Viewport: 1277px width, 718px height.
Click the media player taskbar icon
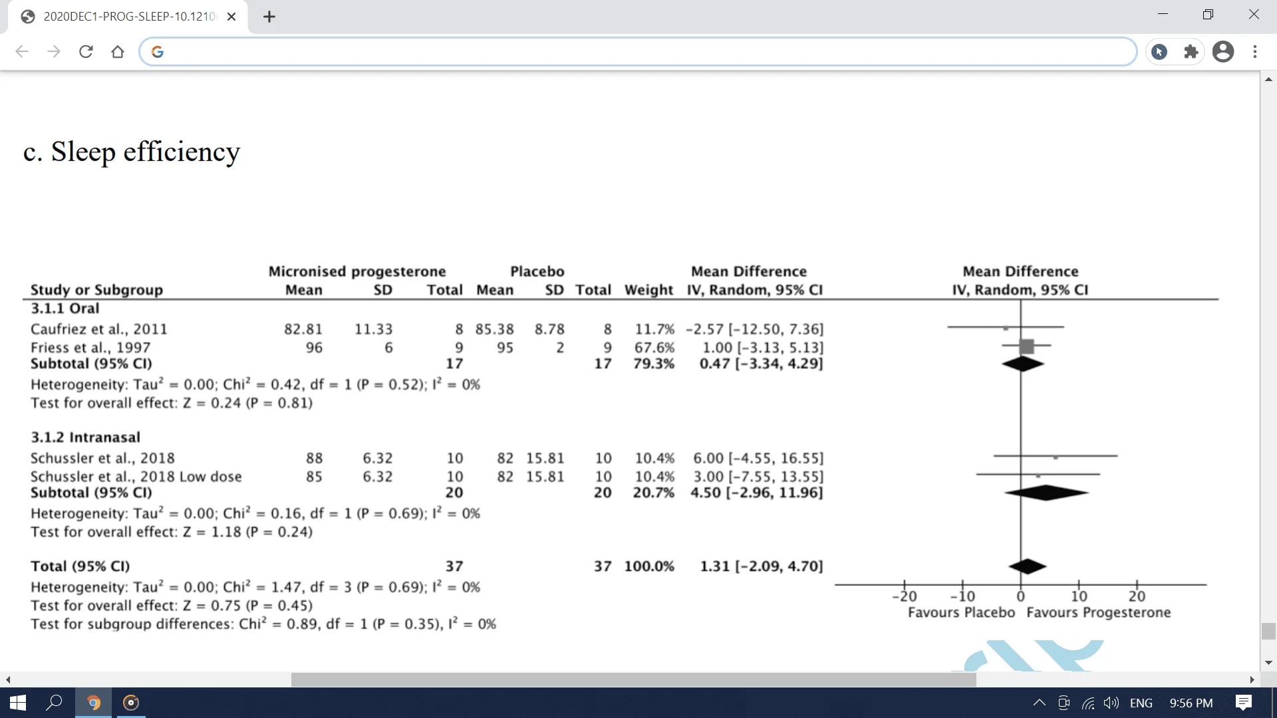(131, 703)
